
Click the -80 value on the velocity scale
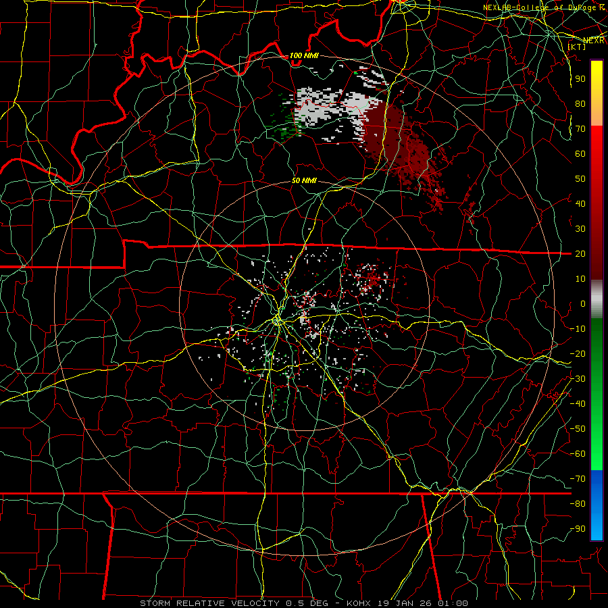point(578,504)
